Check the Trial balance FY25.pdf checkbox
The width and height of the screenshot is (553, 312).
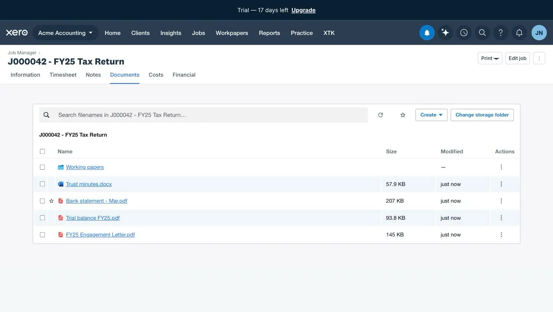[42, 218]
